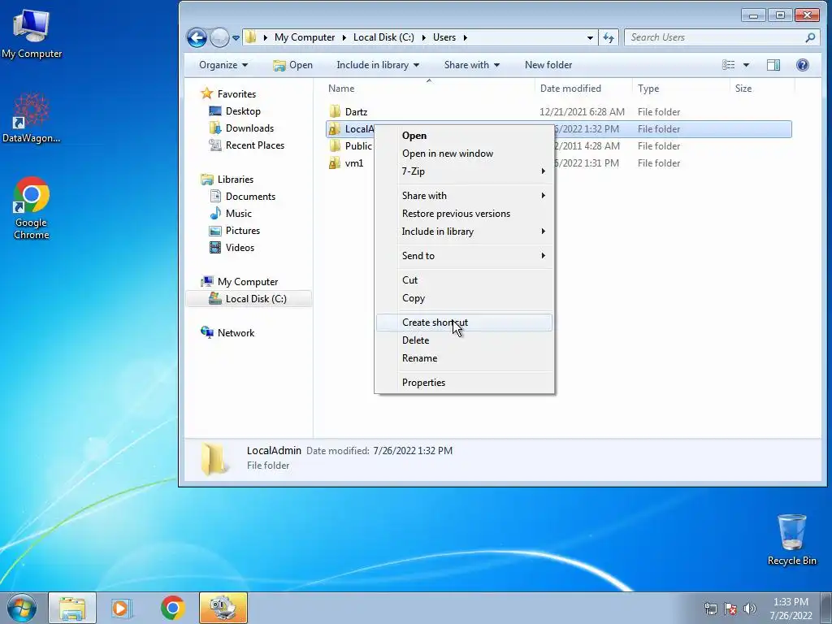Select the vm1 folder icon
Viewport: 832px width, 624px height.
pyautogui.click(x=334, y=162)
